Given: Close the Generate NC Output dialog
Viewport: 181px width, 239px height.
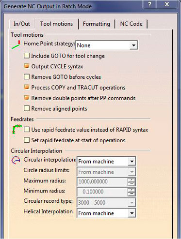Looking at the screenshot, I should [x=167, y=4].
